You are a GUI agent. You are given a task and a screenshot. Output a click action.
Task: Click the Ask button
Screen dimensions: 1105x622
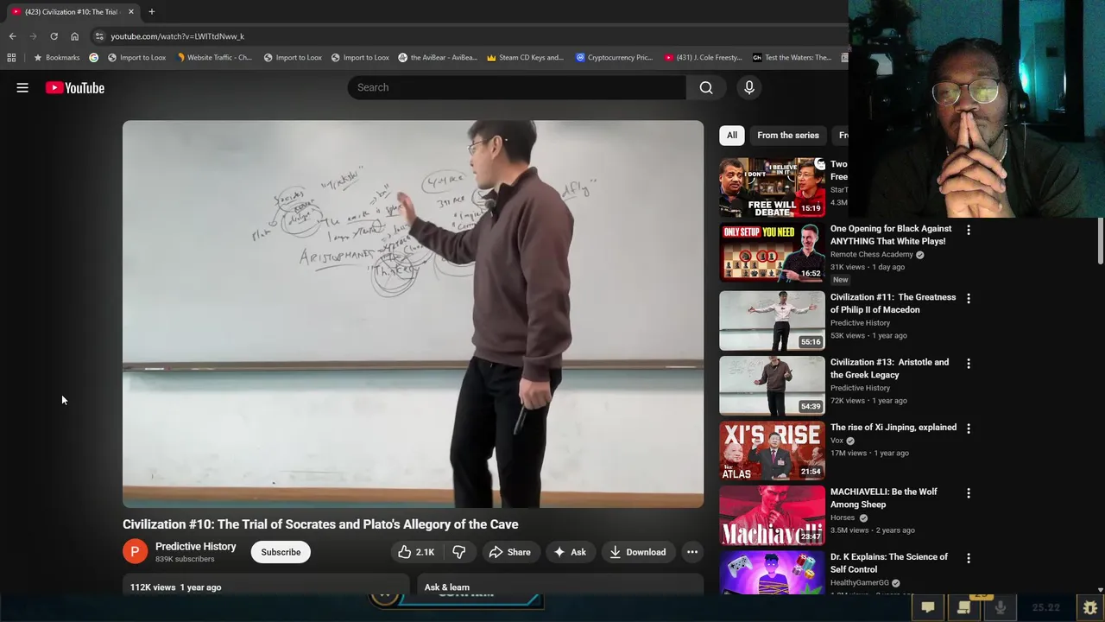pyautogui.click(x=570, y=552)
